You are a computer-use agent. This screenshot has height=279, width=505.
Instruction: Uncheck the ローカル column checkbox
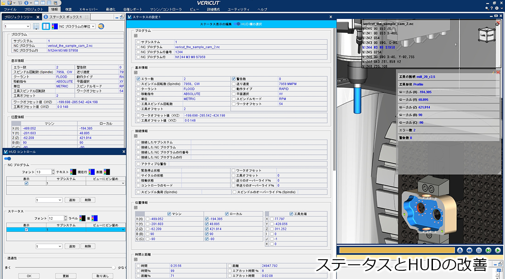pyautogui.click(x=227, y=214)
